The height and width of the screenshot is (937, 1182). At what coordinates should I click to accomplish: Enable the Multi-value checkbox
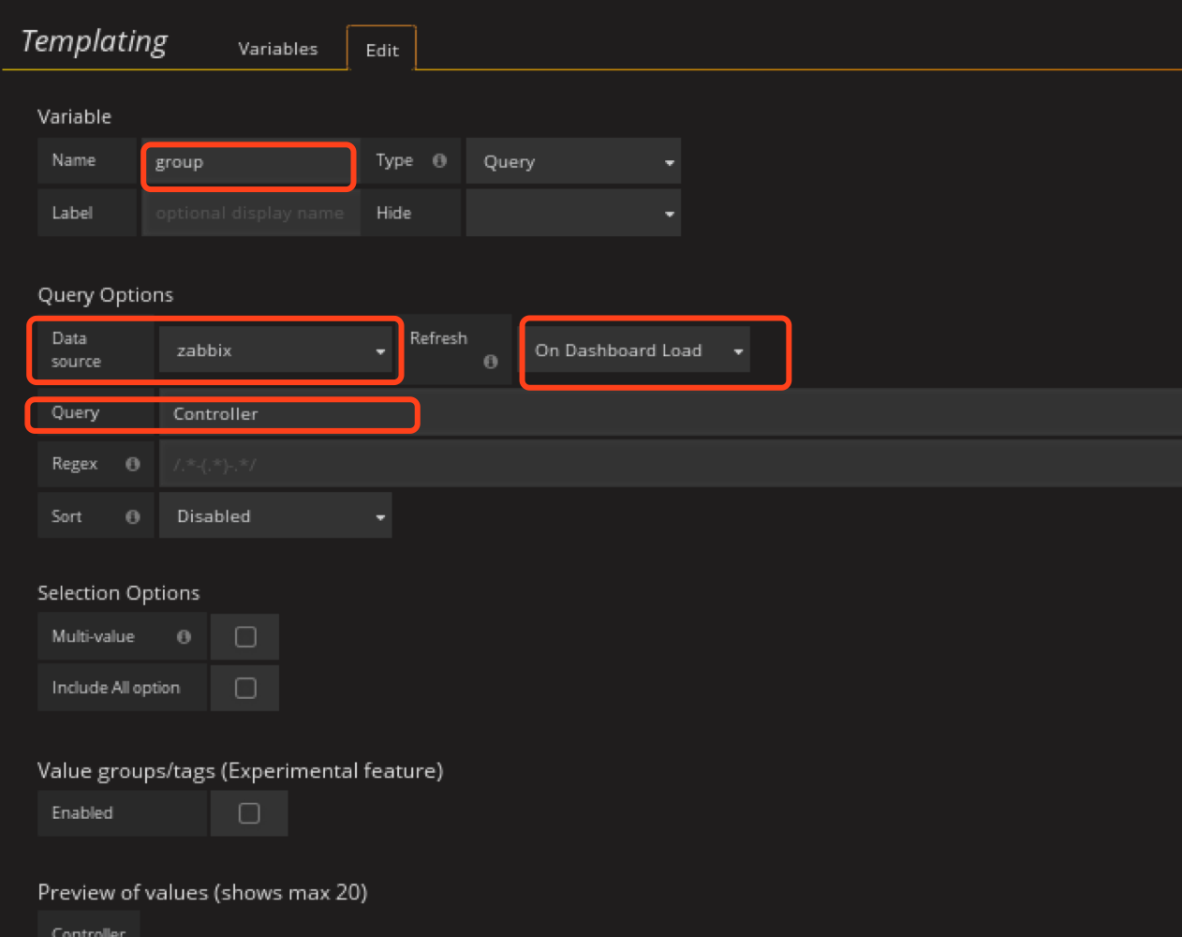coord(245,637)
